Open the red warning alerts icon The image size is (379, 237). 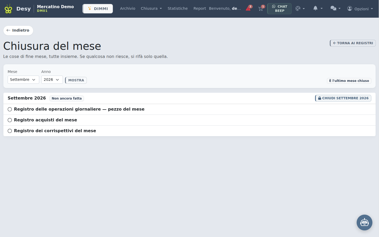click(x=248, y=8)
